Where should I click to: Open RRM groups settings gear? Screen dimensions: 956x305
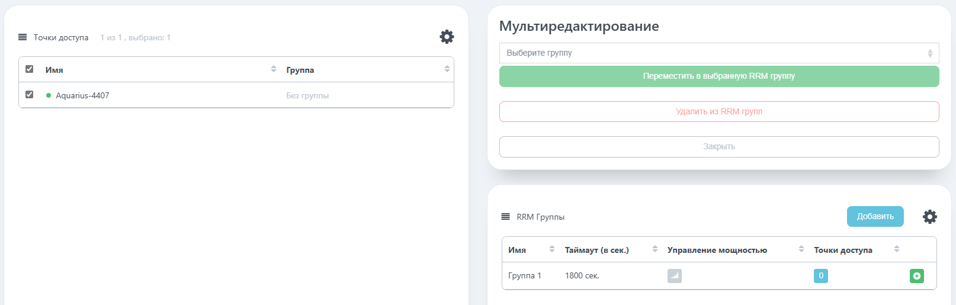click(930, 217)
